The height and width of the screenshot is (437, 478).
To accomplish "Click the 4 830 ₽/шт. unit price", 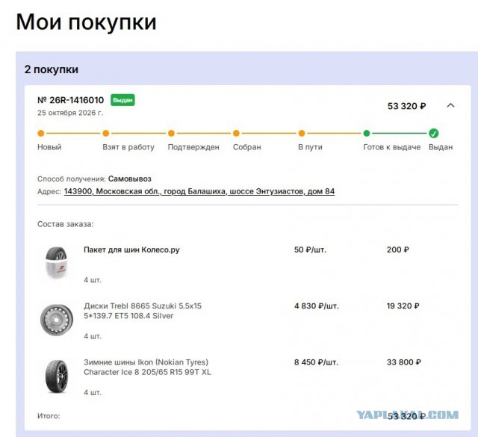I will [x=317, y=306].
